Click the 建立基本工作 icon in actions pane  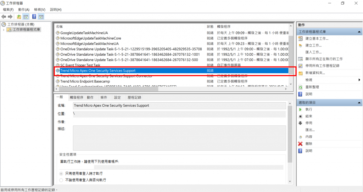(x=301, y=39)
